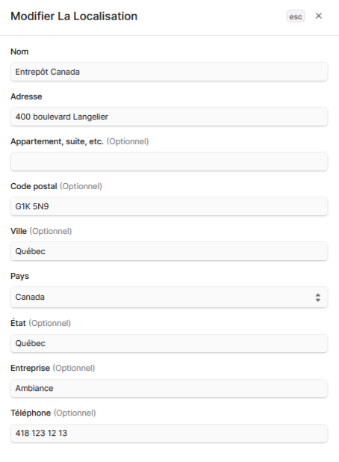Click the Code postal label text

34,186
